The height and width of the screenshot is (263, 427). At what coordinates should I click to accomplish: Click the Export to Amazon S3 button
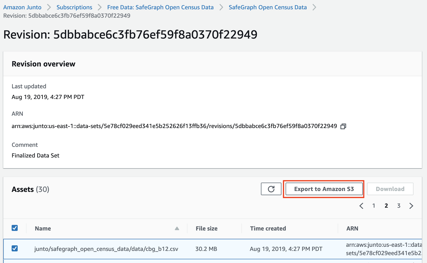(324, 189)
